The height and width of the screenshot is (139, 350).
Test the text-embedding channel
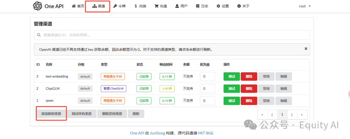point(232,76)
